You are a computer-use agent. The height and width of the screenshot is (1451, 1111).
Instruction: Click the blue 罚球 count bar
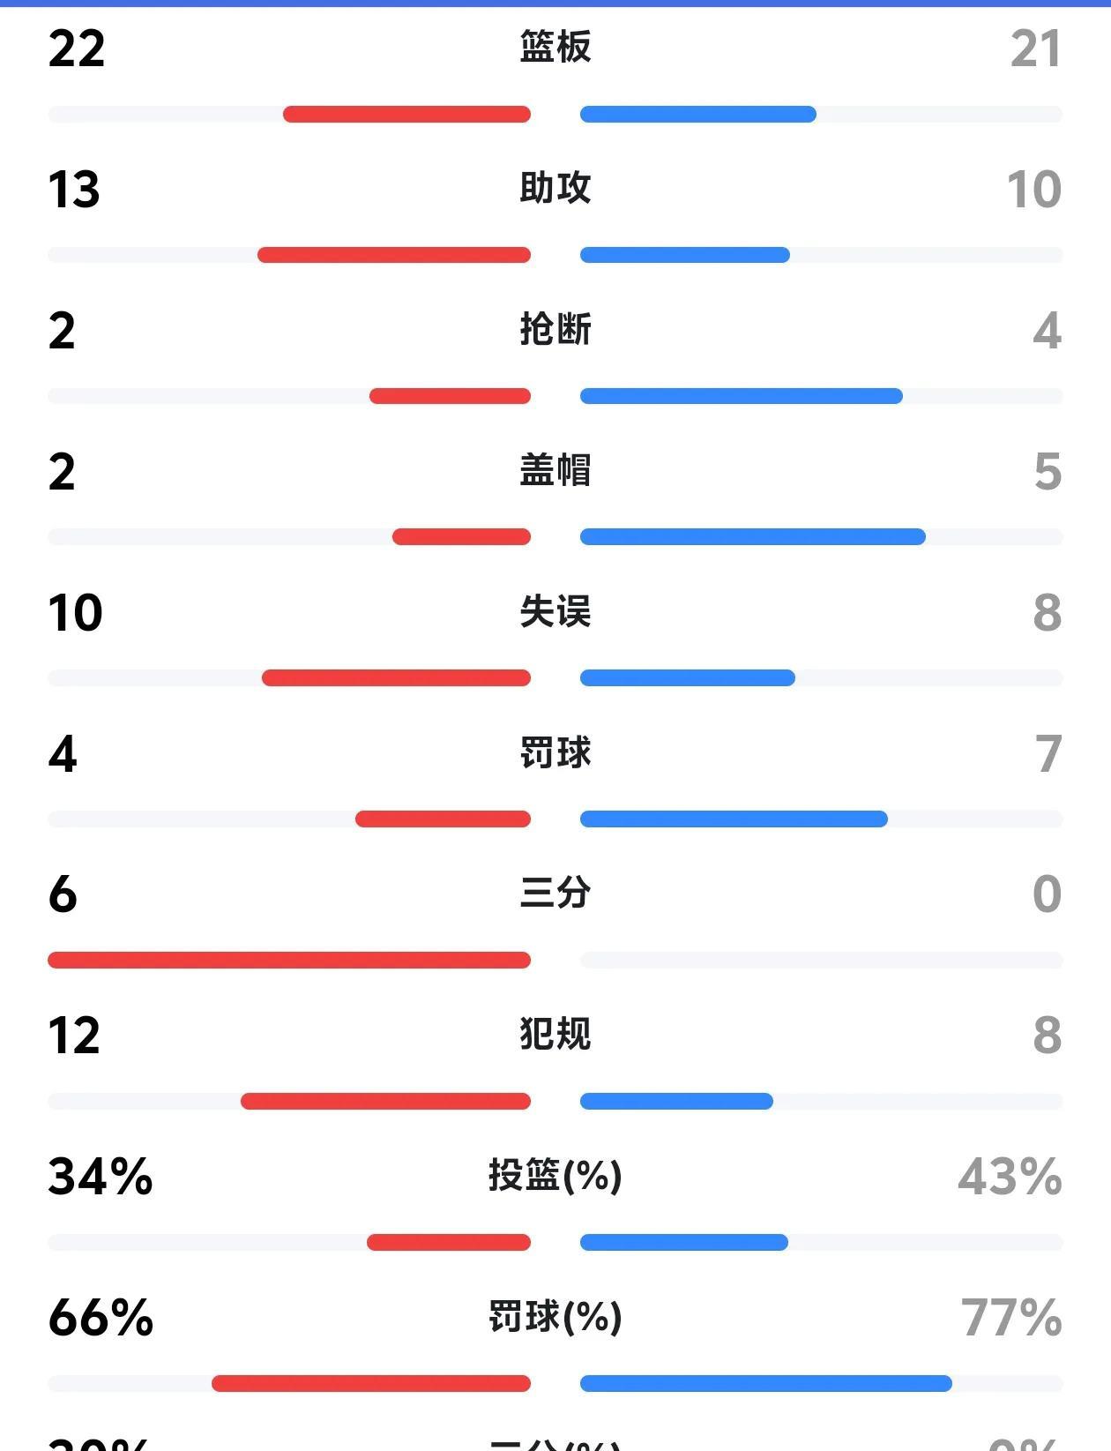[734, 819]
